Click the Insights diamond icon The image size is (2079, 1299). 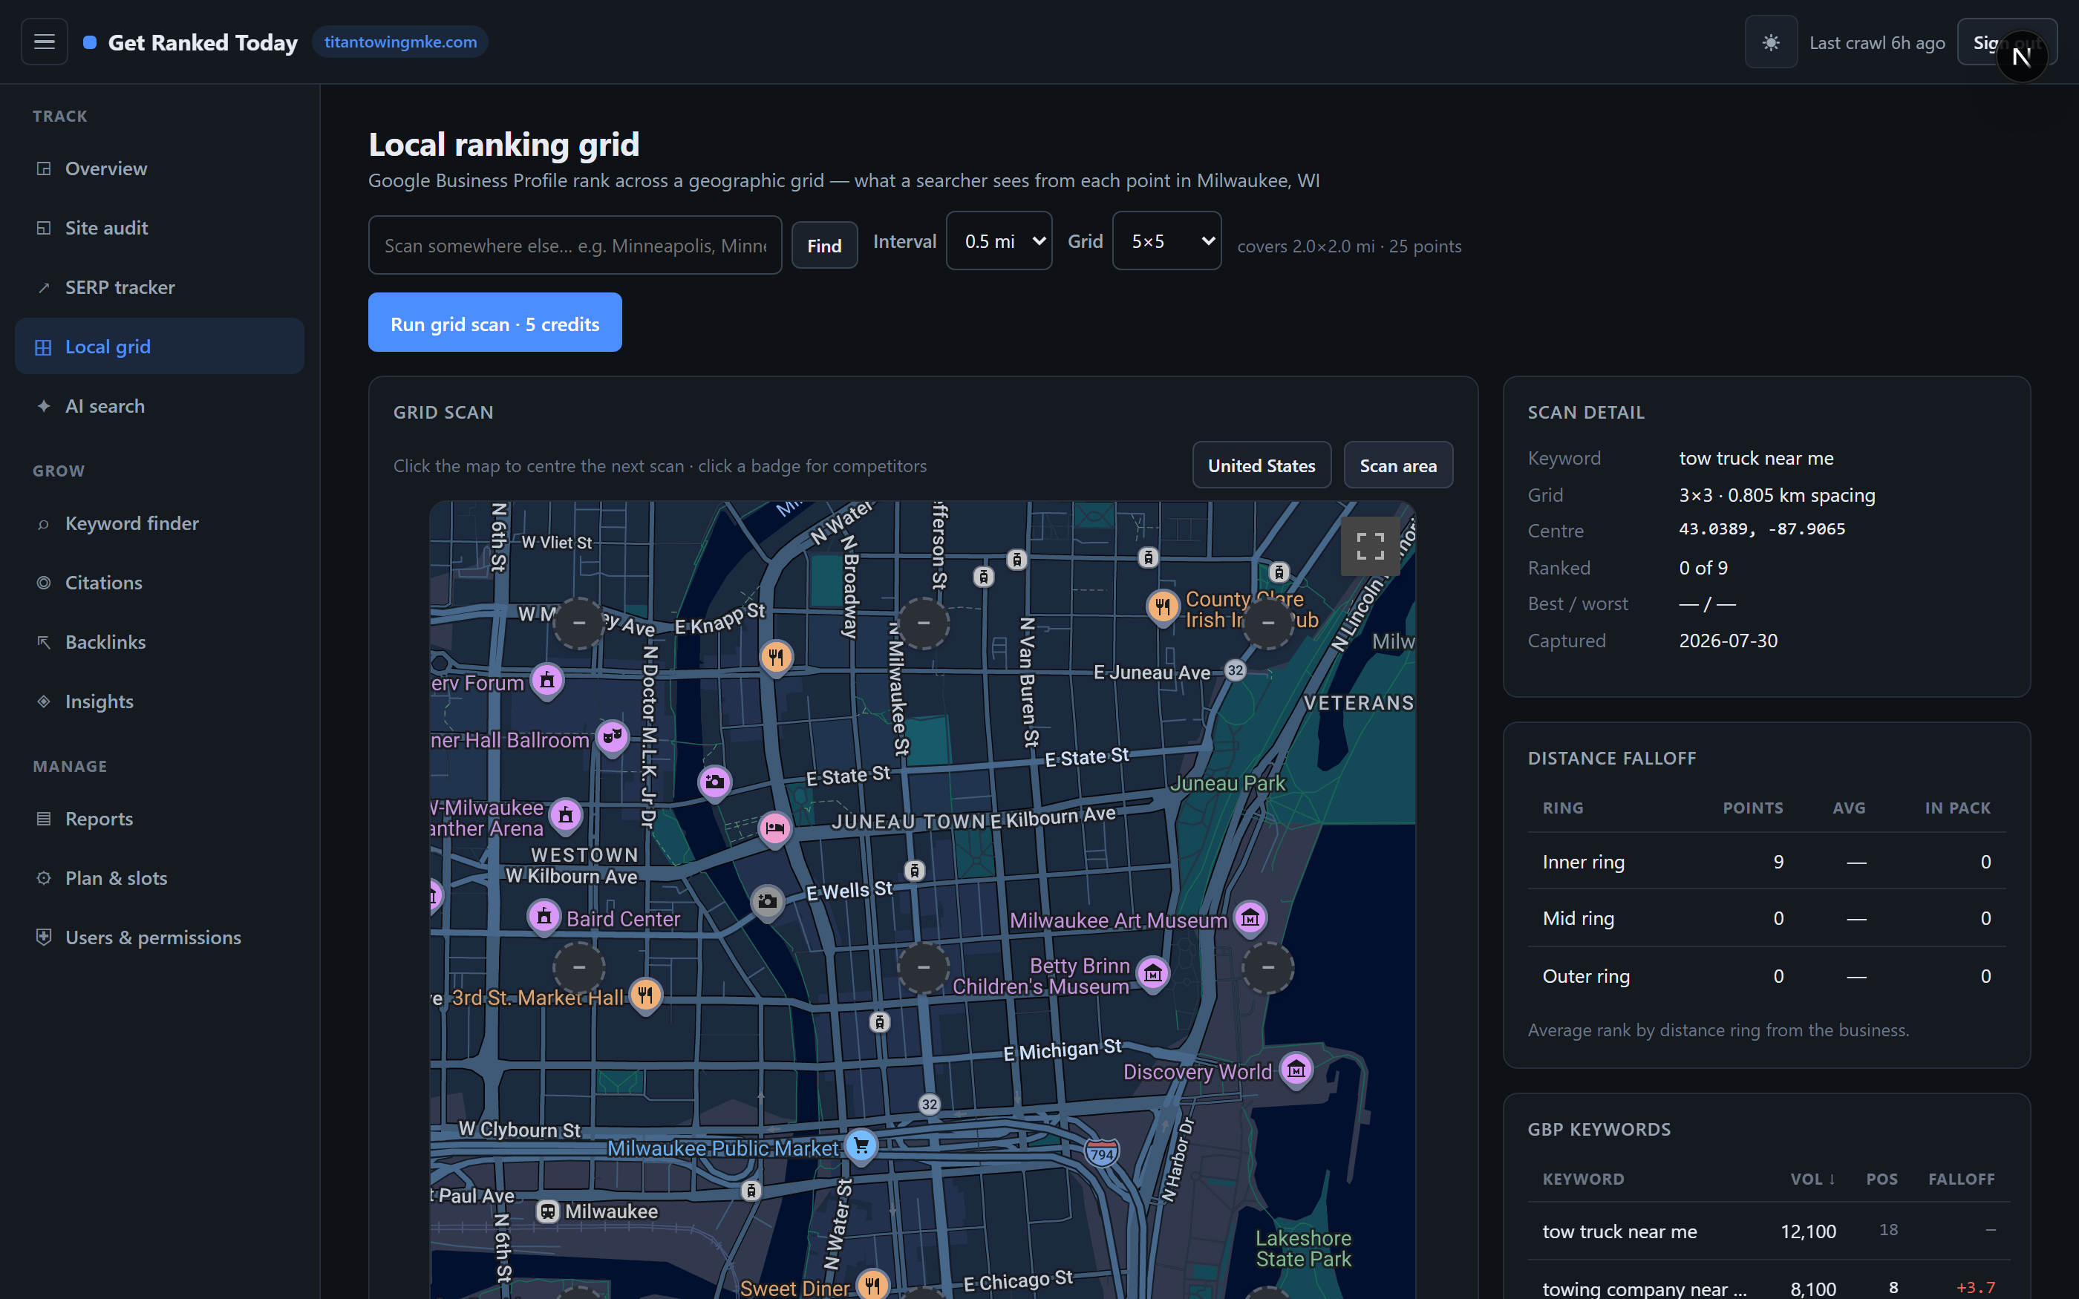(x=44, y=701)
